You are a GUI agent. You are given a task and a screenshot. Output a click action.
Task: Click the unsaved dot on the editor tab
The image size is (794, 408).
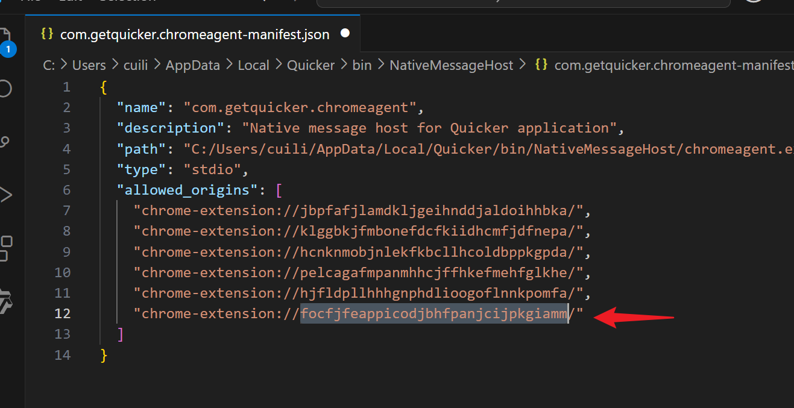point(345,33)
